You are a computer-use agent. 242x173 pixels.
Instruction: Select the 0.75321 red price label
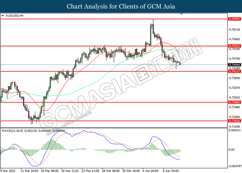234,46
